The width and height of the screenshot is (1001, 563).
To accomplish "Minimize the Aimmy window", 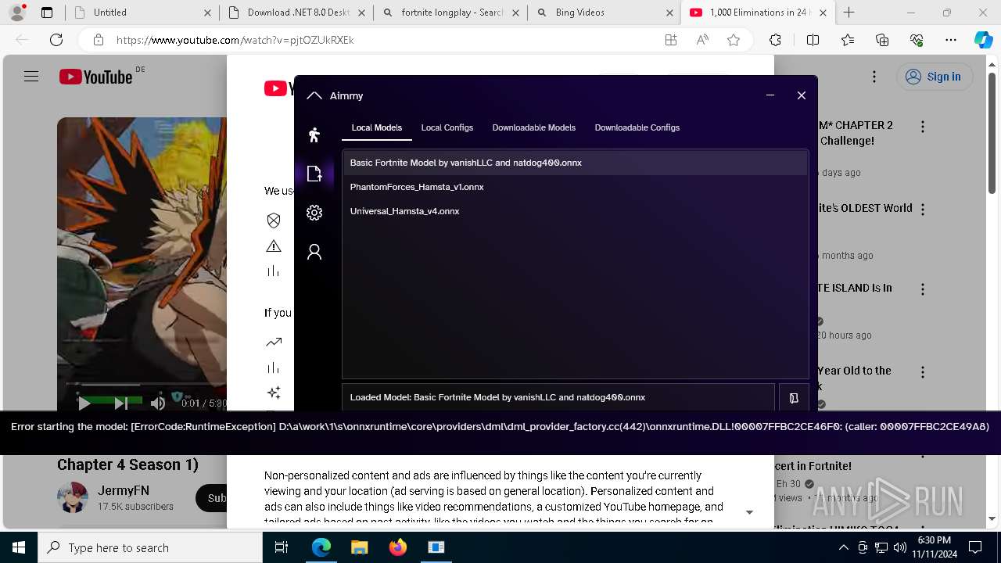I will click(x=770, y=95).
